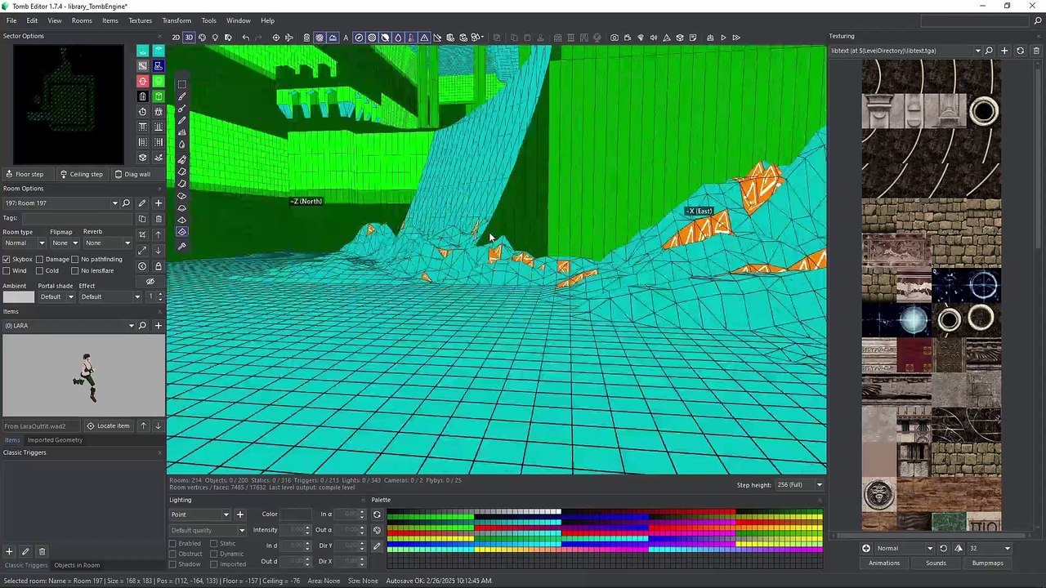Enable the Damage checkbox
Screen dimensions: 1046x588
(x=39, y=259)
